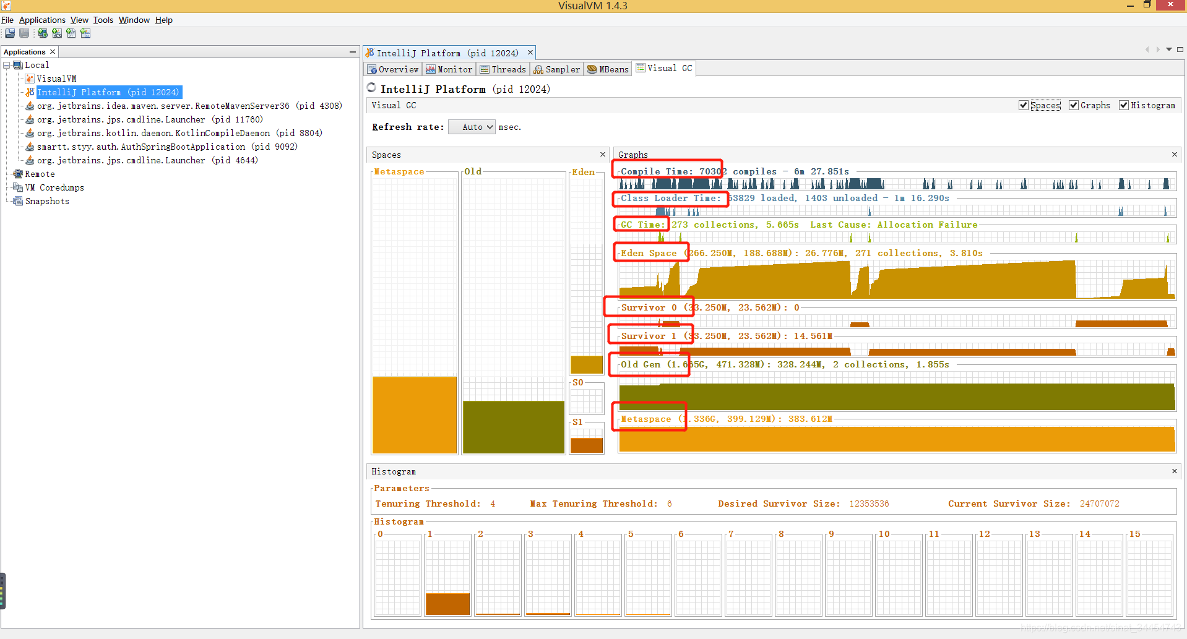Click the Add JMX Connection toolbar icon

[57, 33]
